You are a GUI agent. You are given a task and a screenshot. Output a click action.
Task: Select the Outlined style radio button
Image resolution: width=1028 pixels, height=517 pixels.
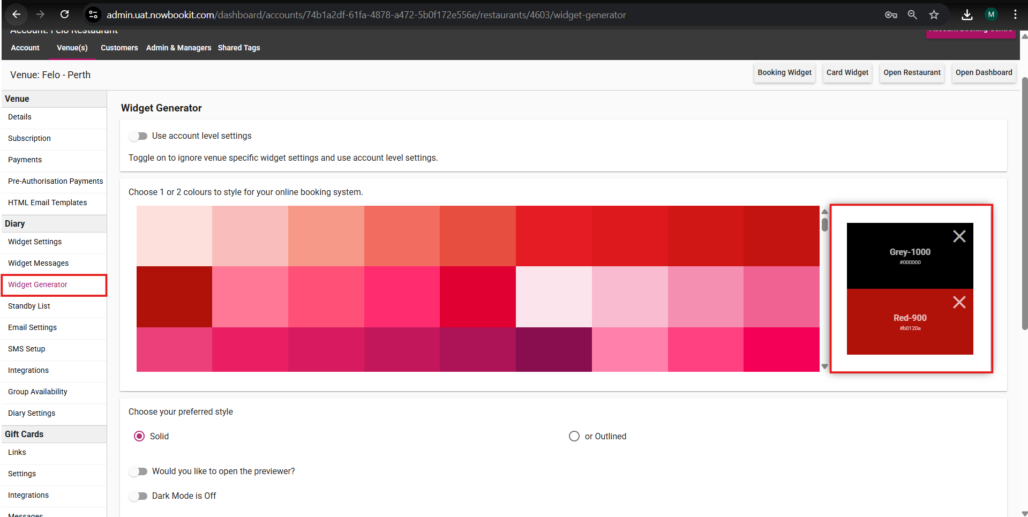pyautogui.click(x=574, y=436)
